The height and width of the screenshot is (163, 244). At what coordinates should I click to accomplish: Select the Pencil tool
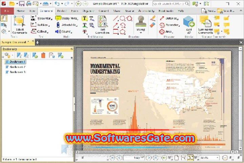(152, 18)
